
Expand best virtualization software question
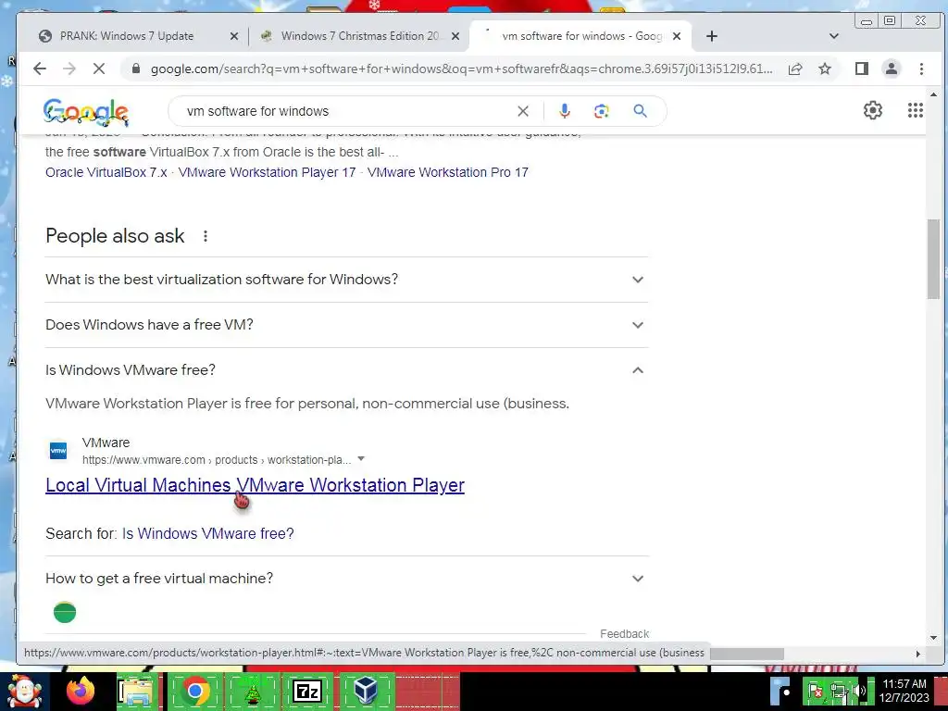click(346, 280)
